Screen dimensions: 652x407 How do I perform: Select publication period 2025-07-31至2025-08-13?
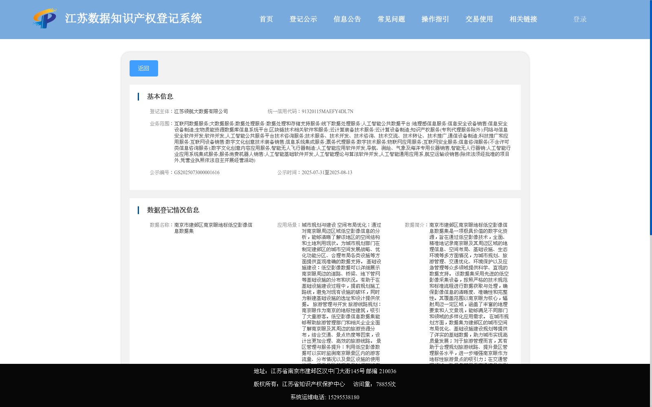click(327, 173)
